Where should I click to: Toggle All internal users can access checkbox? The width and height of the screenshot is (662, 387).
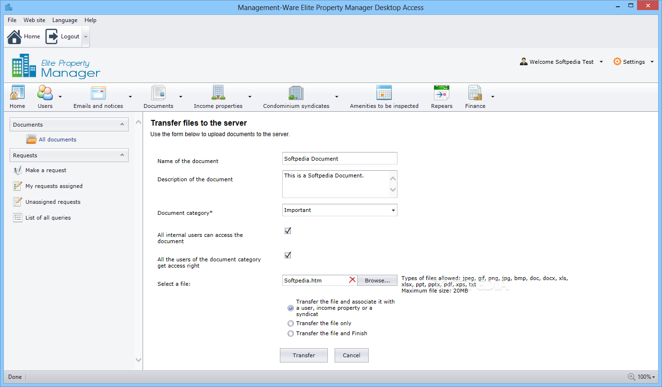pyautogui.click(x=288, y=231)
